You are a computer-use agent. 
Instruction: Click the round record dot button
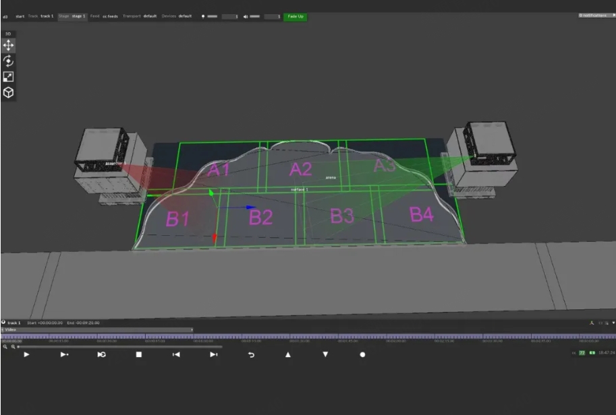(x=362, y=354)
